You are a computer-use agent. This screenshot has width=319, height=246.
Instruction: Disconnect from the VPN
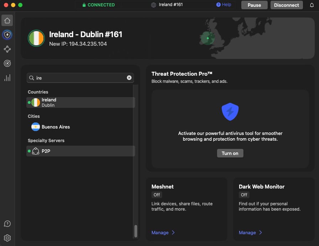pos(287,5)
